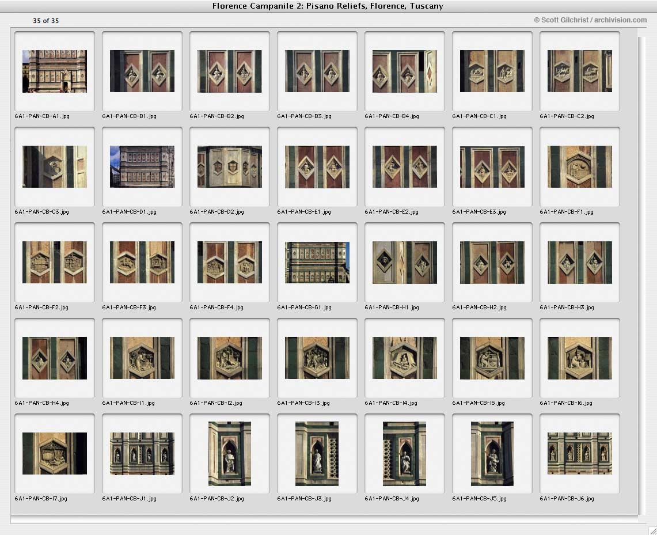The height and width of the screenshot is (535, 657).
Task: Click the 6A1-PAN-CB-F3.jpg thumbnail
Action: tap(142, 262)
